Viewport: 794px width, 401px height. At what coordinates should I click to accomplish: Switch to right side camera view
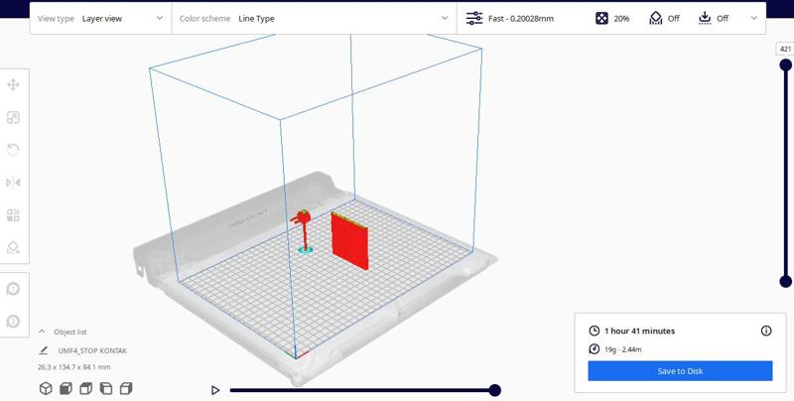click(x=126, y=388)
